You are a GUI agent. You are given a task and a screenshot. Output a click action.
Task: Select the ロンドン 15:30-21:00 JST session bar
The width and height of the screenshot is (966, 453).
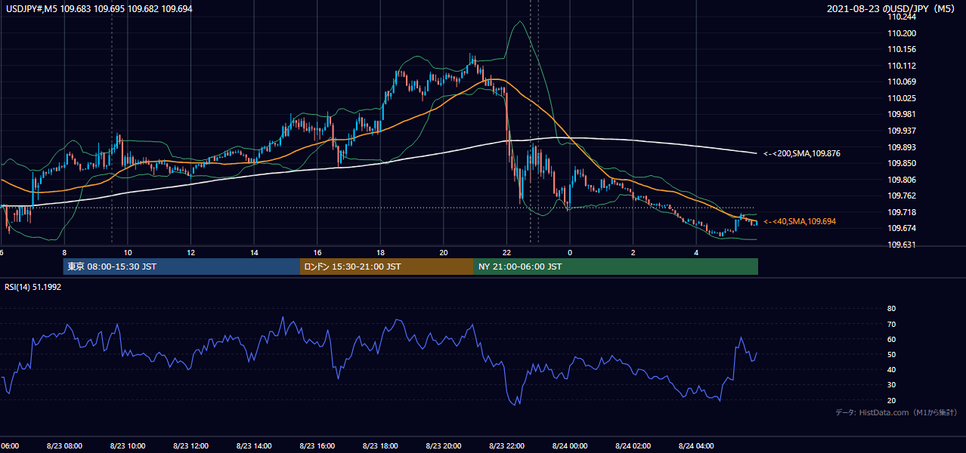[387, 267]
